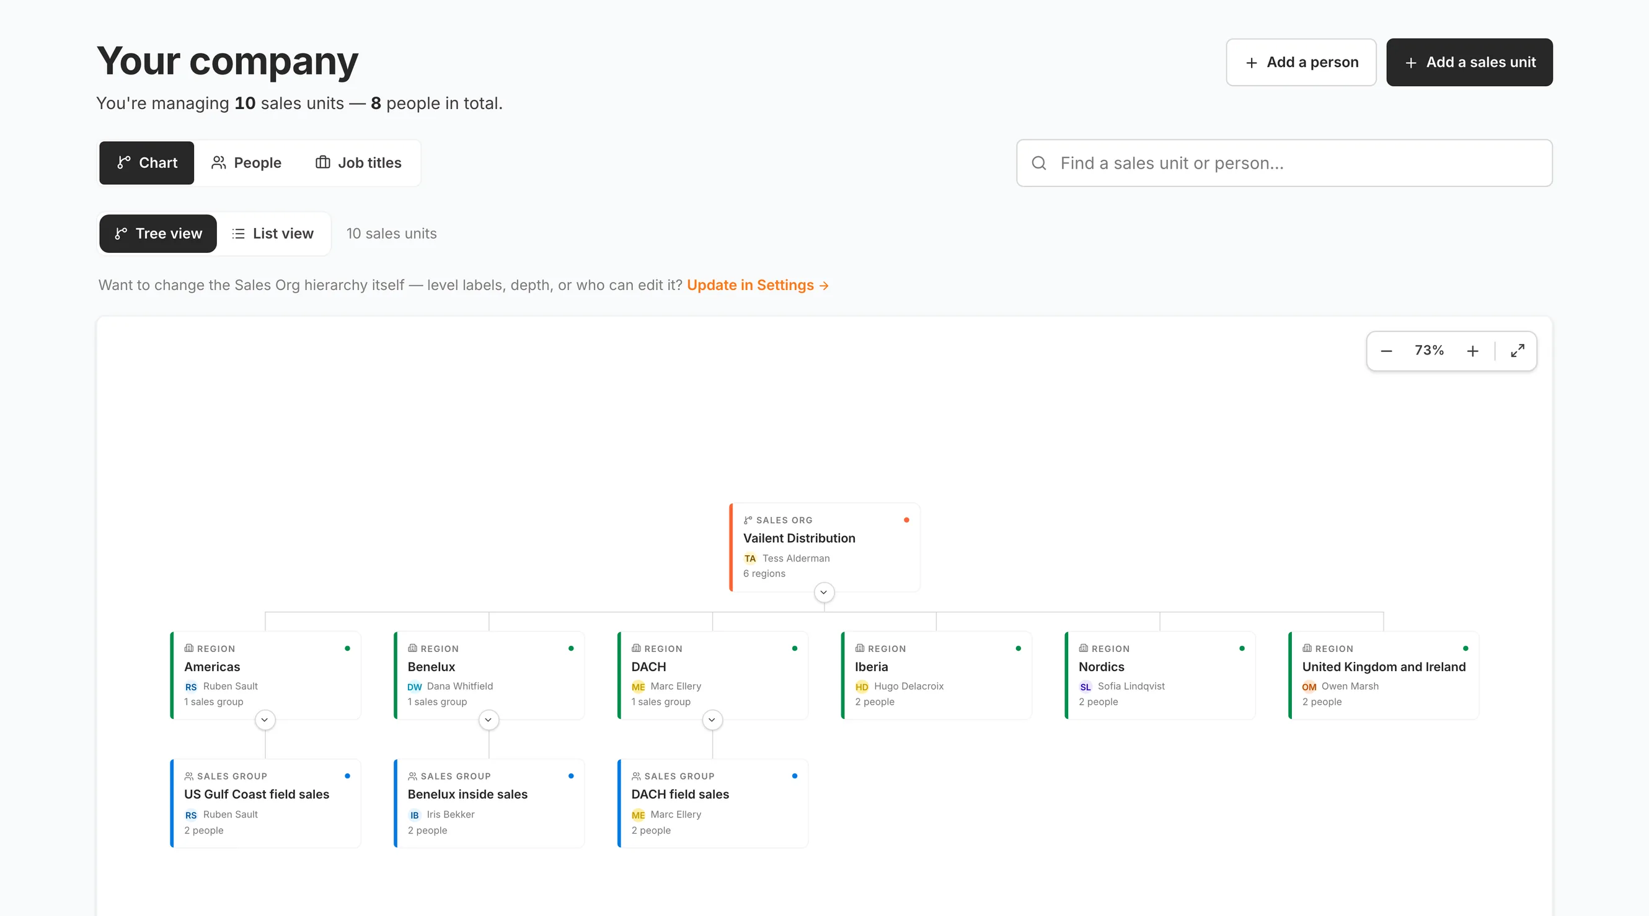This screenshot has height=916, width=1649.
Task: Click status dot on Benelux inside sales
Action: click(x=571, y=776)
